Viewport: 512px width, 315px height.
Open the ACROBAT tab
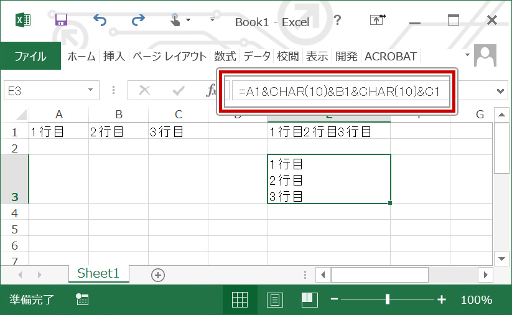(391, 56)
